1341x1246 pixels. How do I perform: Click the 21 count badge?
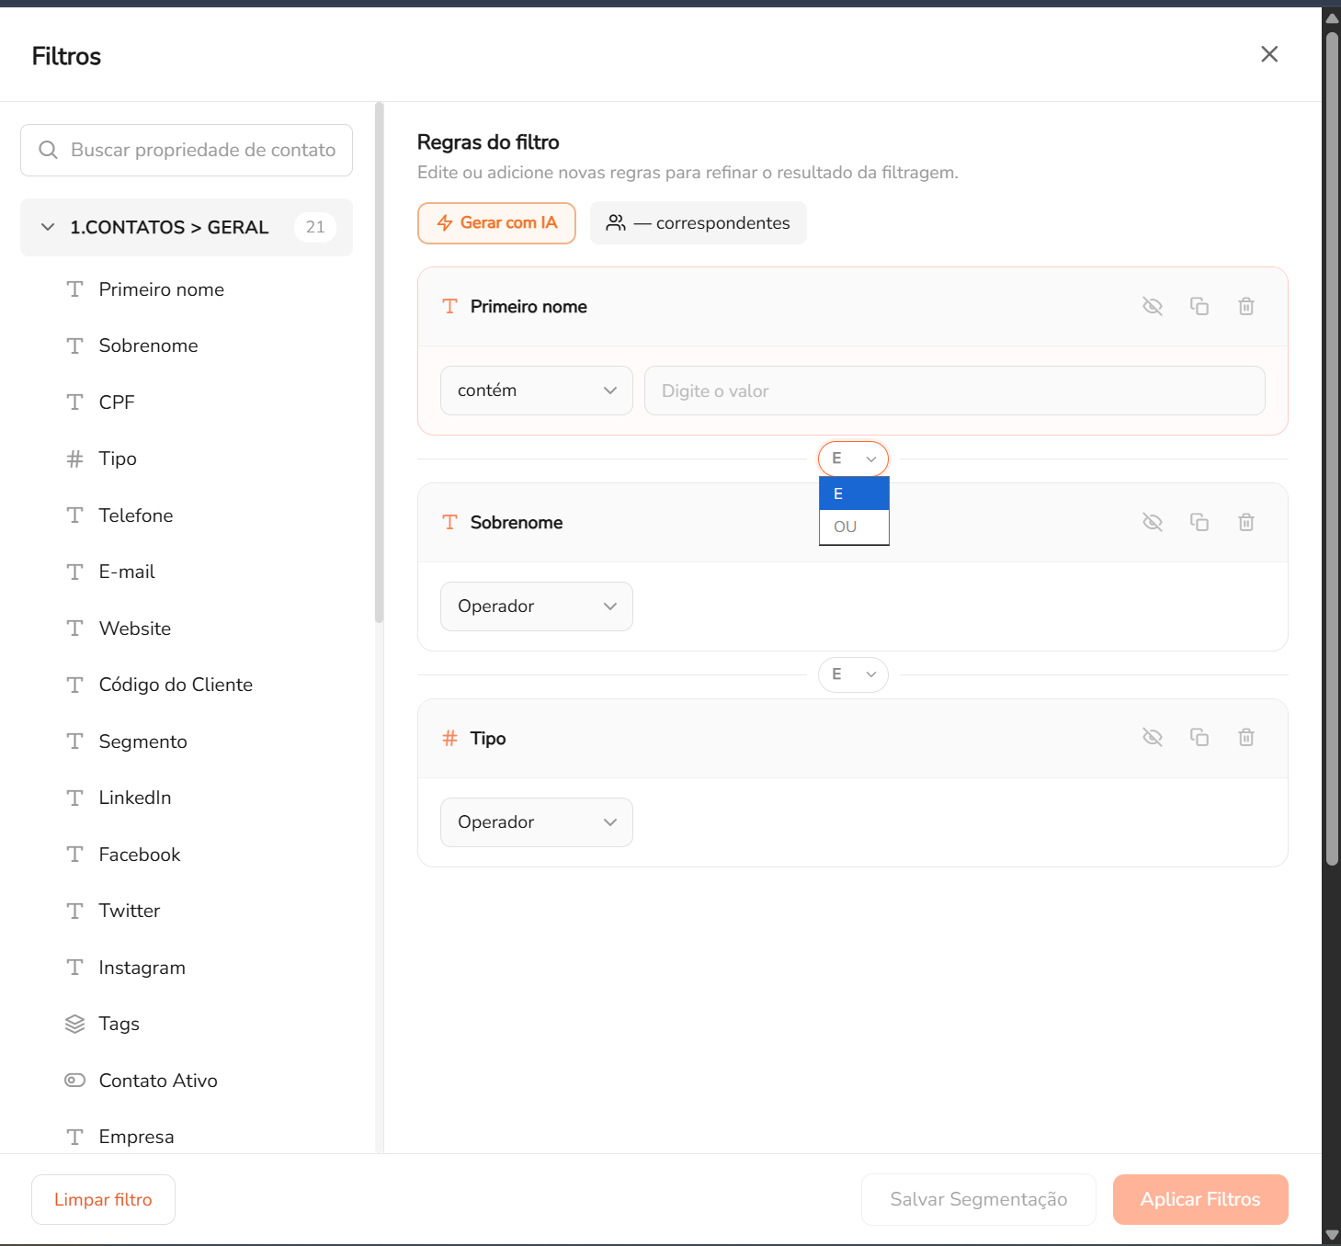pyautogui.click(x=315, y=227)
